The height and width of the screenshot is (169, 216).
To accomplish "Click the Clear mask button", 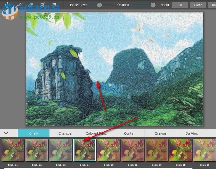I will (x=198, y=5).
